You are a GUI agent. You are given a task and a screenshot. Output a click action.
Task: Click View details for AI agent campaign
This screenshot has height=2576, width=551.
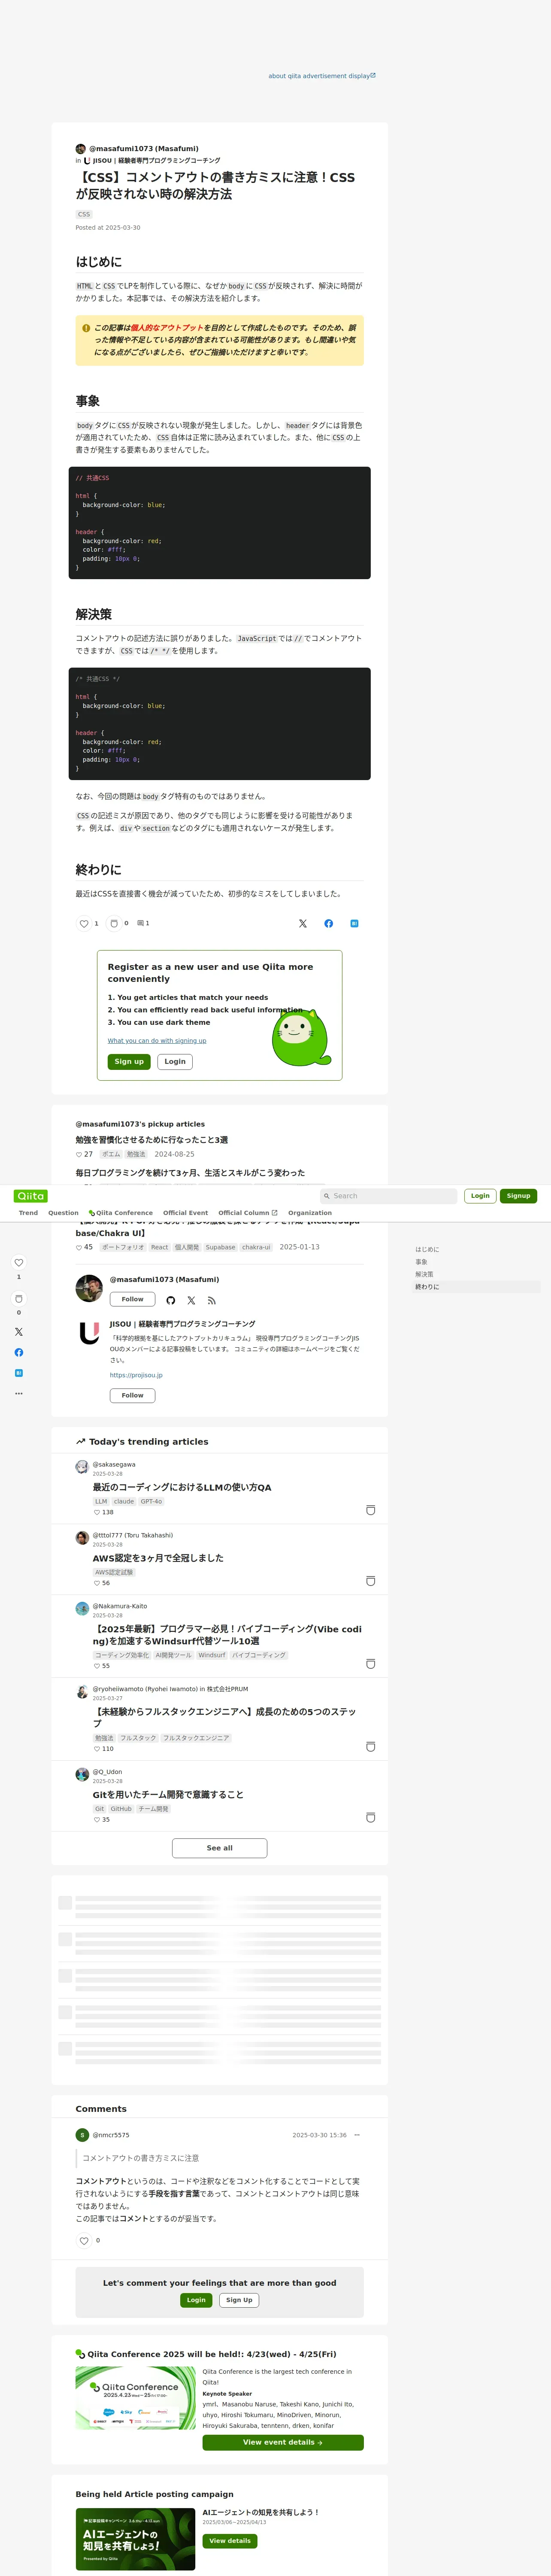click(x=230, y=2540)
